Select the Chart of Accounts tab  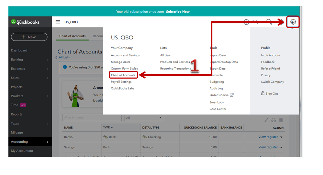coord(72,36)
